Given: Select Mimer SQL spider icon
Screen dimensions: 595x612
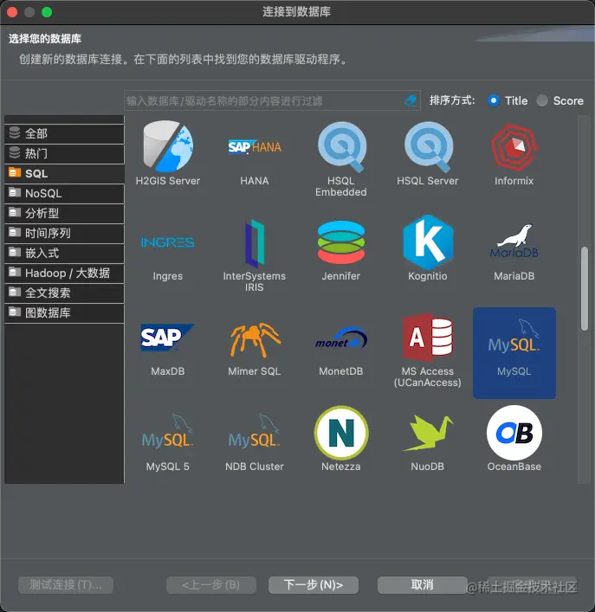Looking at the screenshot, I should click(x=254, y=339).
